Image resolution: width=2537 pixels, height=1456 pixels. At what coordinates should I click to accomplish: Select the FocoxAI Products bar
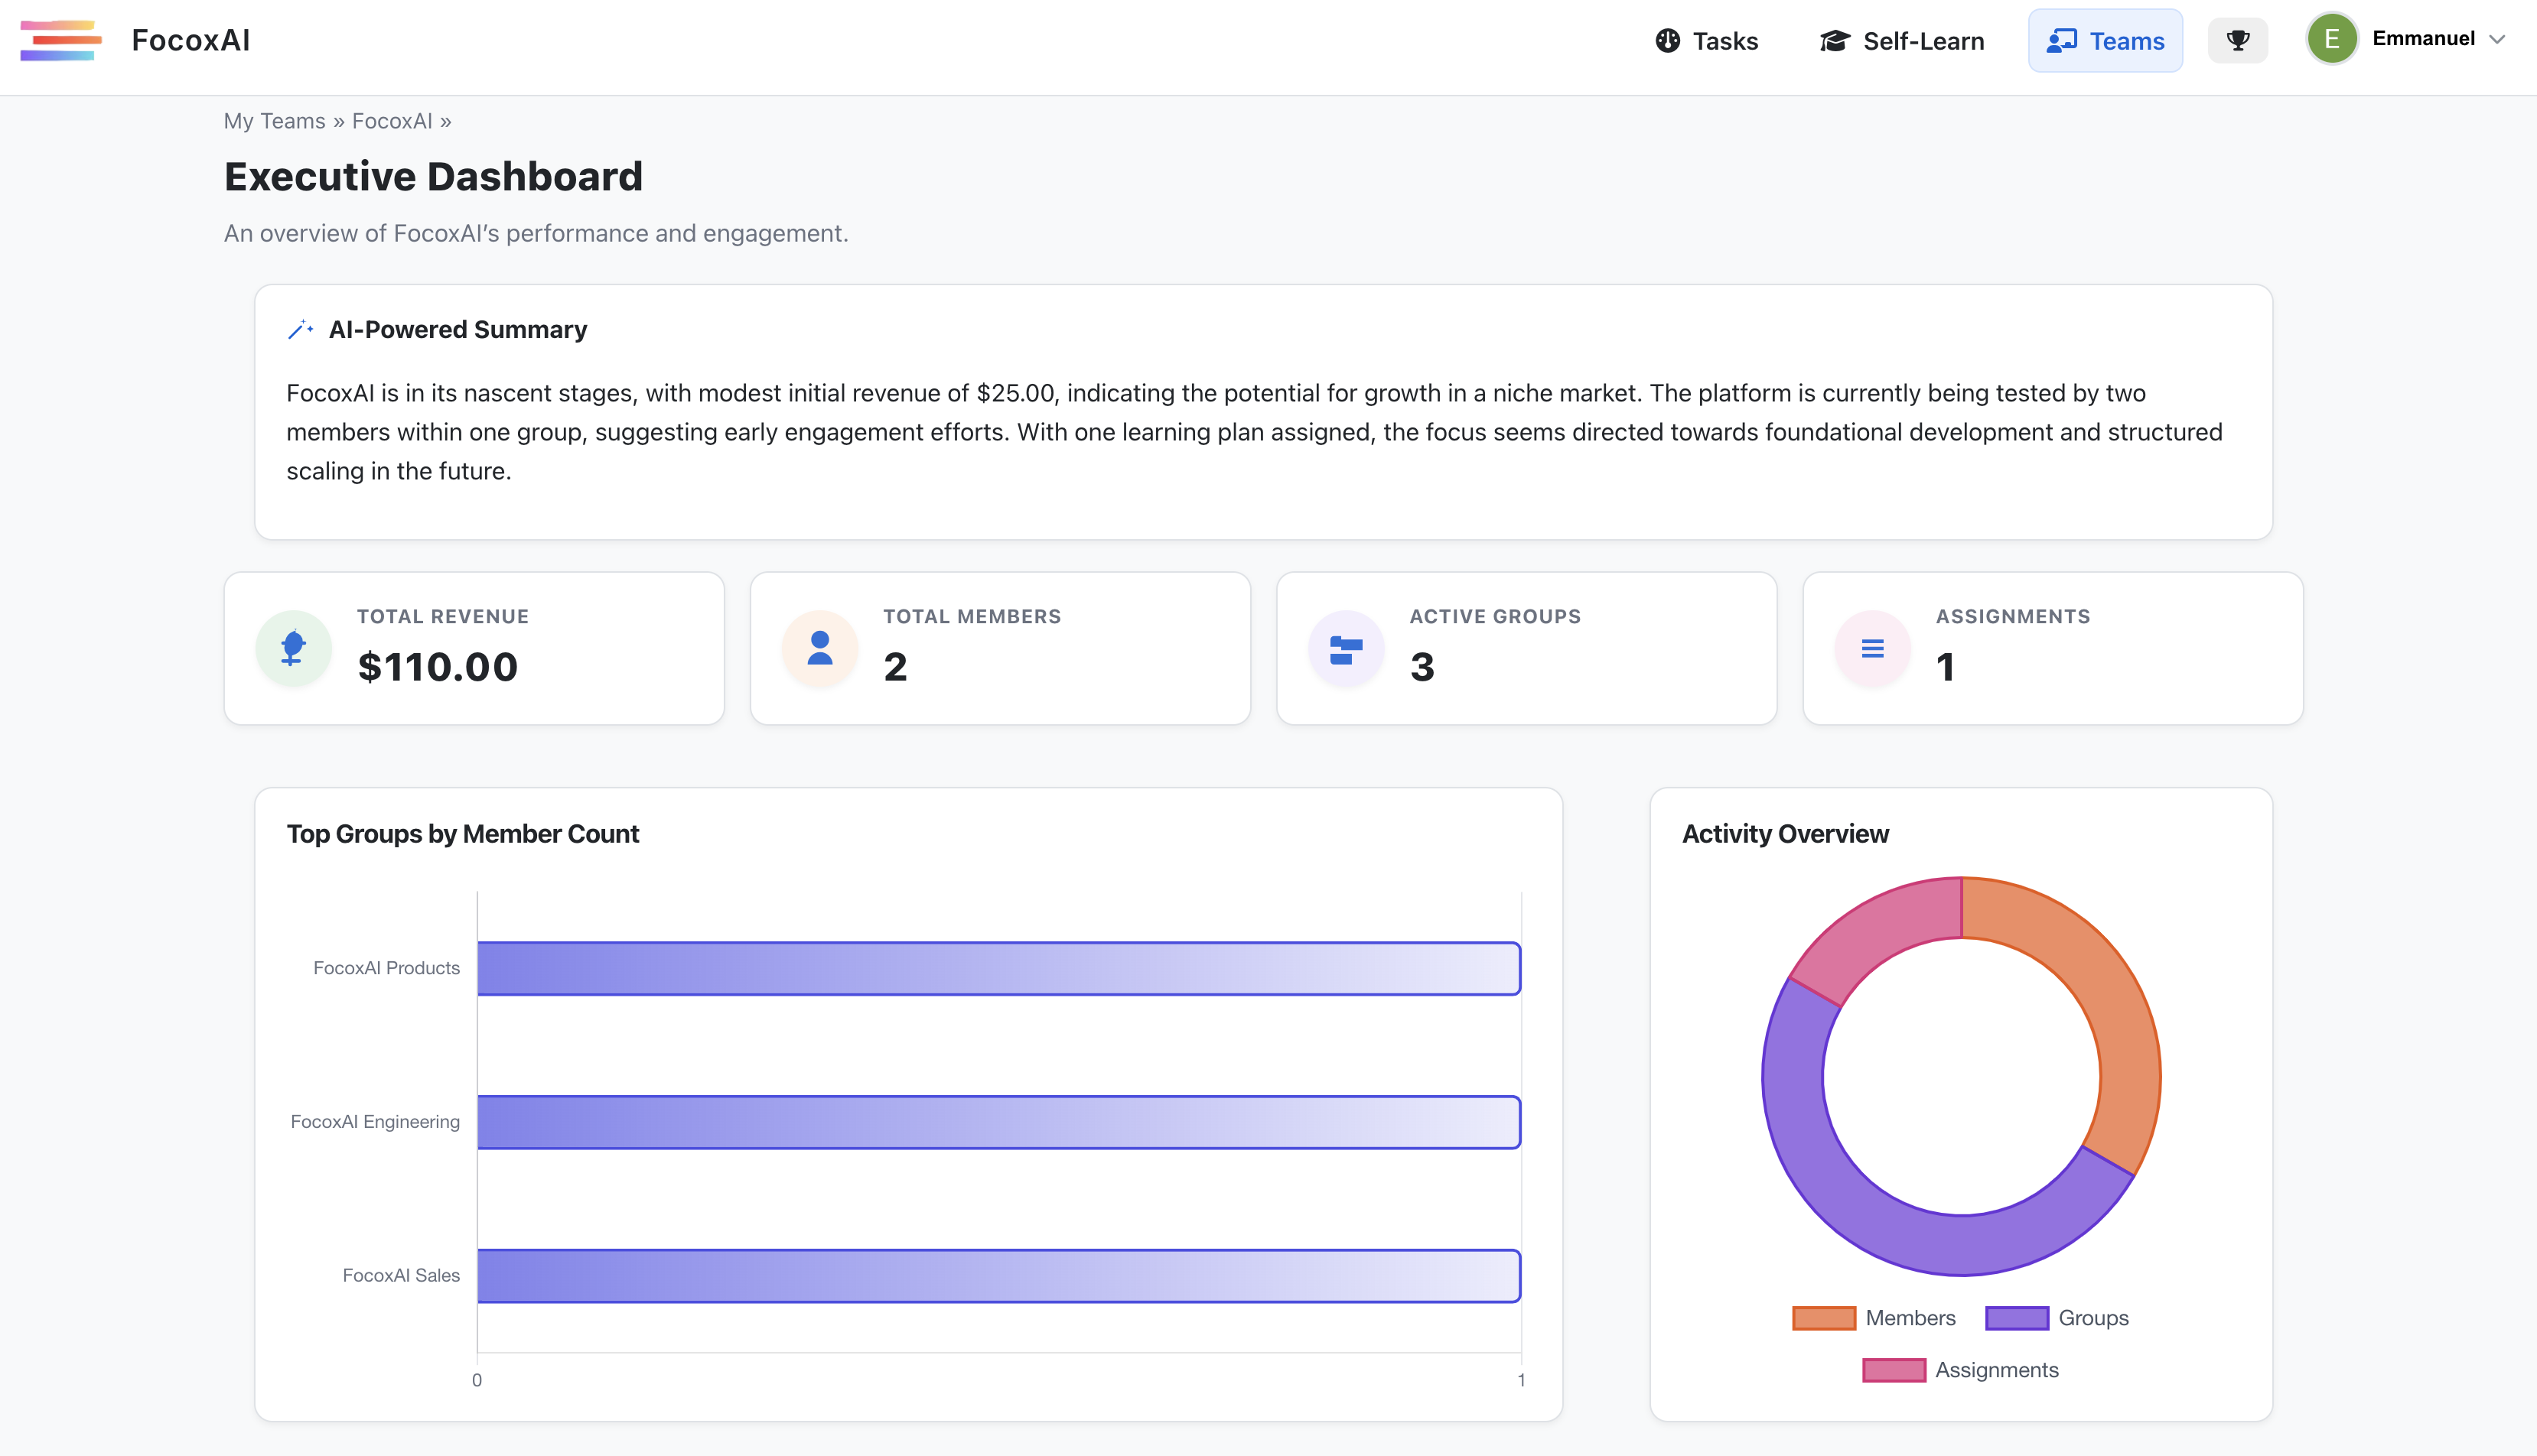[999, 967]
